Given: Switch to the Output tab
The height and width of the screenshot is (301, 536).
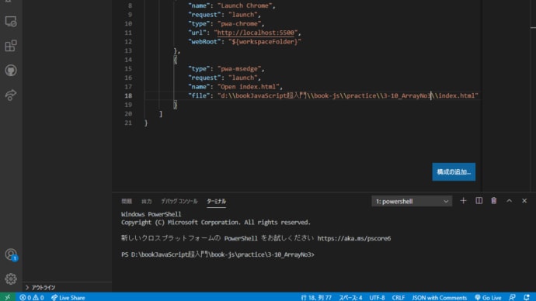Looking at the screenshot, I should click(x=146, y=201).
